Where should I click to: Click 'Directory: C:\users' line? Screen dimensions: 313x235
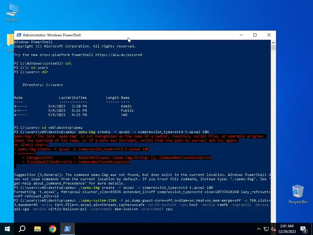[x=43, y=85]
